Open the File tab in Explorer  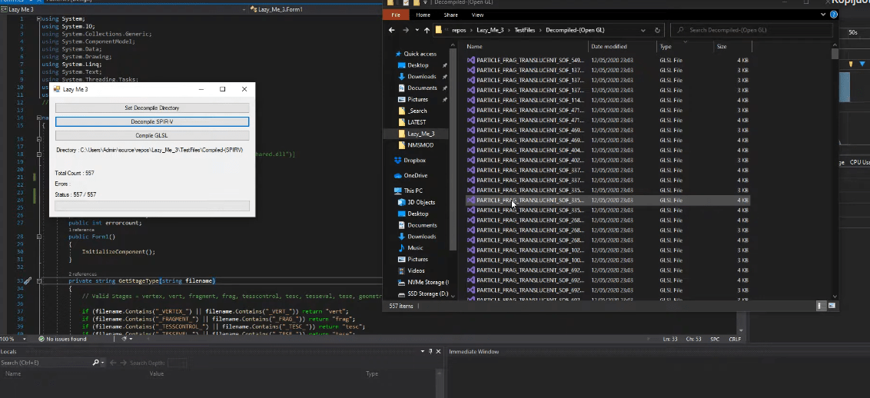pos(396,15)
